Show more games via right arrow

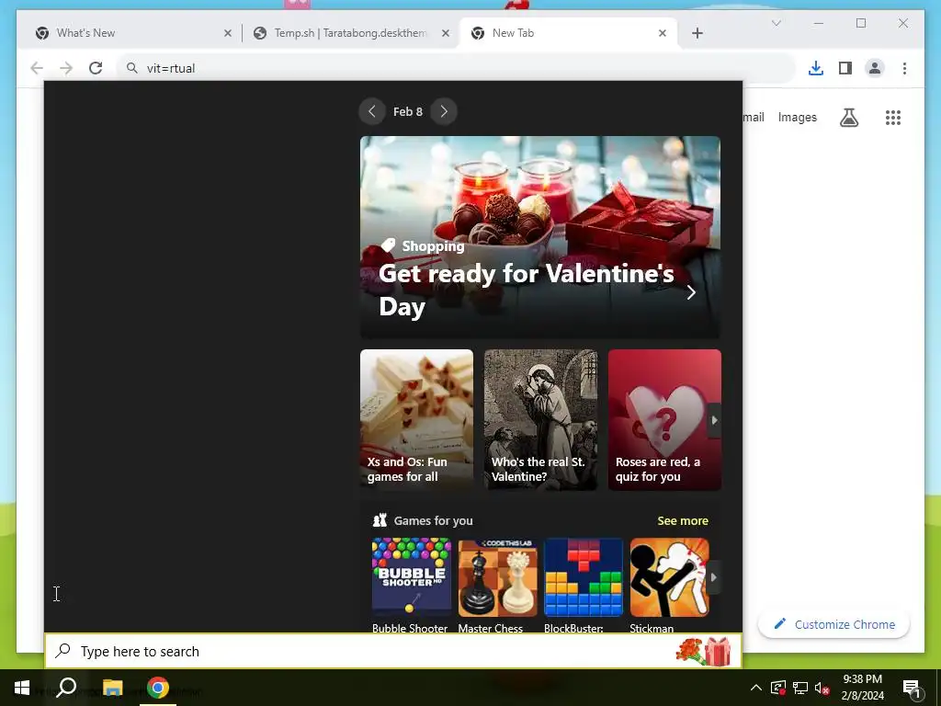click(713, 577)
